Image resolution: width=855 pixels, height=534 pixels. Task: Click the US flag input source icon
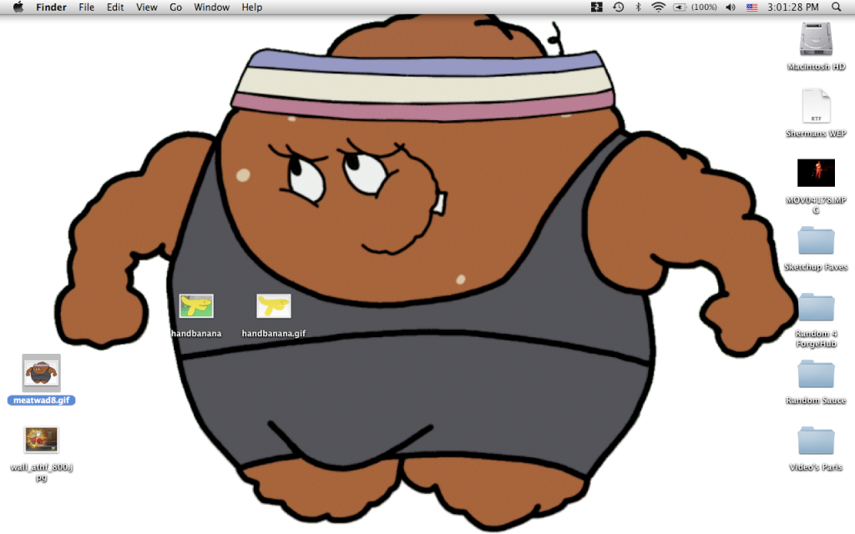(752, 7)
